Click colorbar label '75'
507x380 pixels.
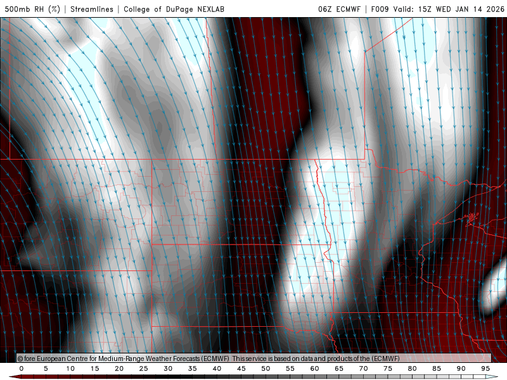[x=388, y=369]
